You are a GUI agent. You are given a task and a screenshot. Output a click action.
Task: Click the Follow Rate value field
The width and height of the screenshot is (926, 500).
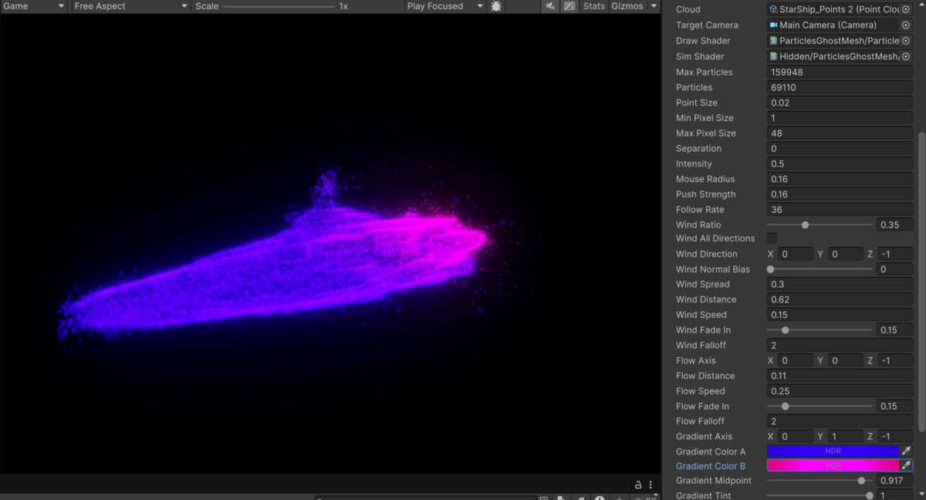click(840, 210)
